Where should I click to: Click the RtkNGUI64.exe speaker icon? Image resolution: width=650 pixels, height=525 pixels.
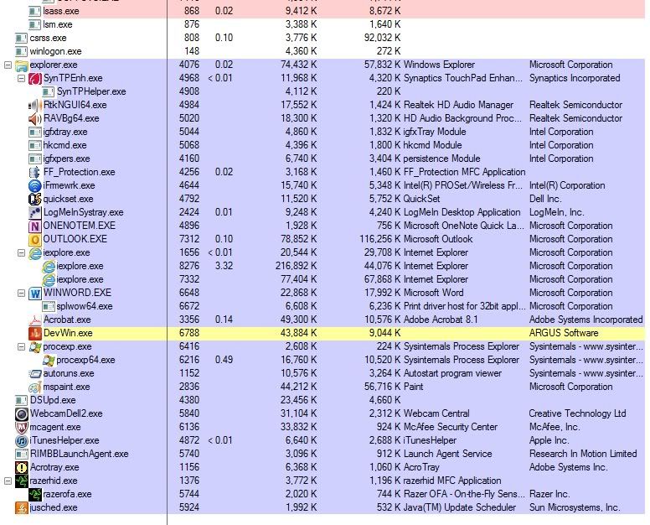35,105
